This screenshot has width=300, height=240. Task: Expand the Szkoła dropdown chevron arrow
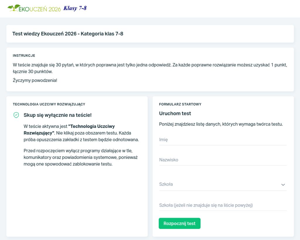click(283, 185)
